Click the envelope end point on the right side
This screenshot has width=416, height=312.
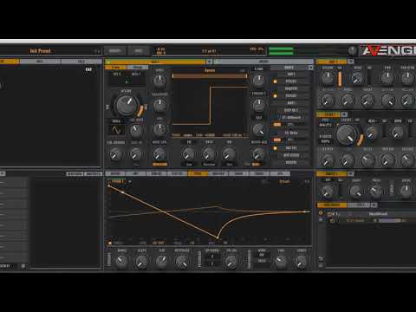[x=305, y=211]
